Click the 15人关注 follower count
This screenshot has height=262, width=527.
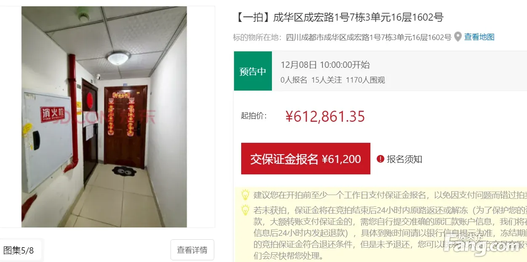[x=327, y=80]
